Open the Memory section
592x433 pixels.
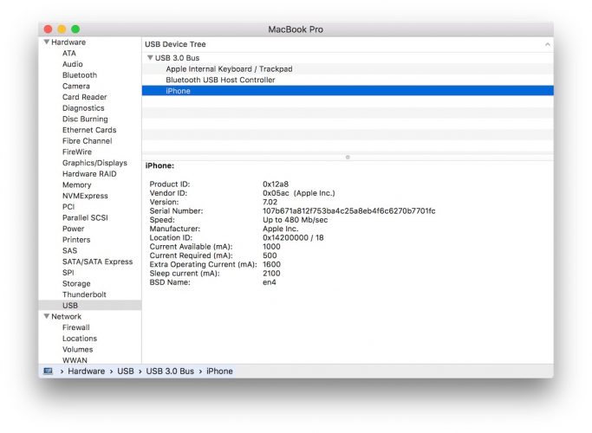pyautogui.click(x=76, y=184)
